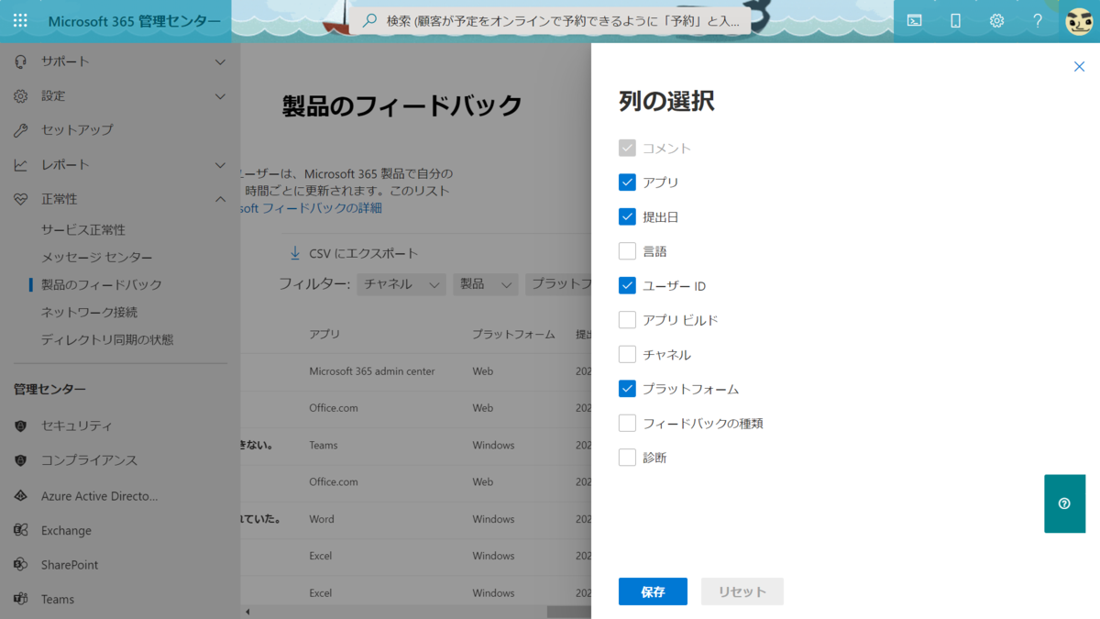Click the mobile device icon in header
Viewport: 1100px width, 619px height.
pos(955,20)
